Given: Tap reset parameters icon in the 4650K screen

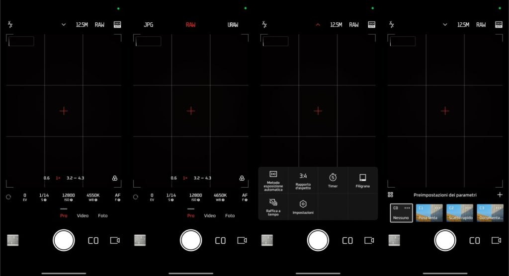Looking at the screenshot, I should click(x=136, y=197).
